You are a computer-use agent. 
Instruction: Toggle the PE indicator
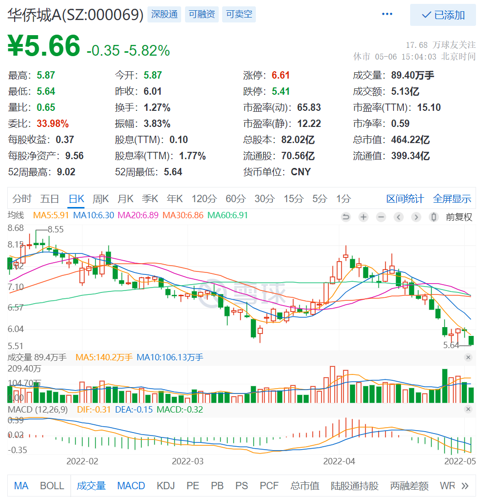pyautogui.click(x=193, y=486)
